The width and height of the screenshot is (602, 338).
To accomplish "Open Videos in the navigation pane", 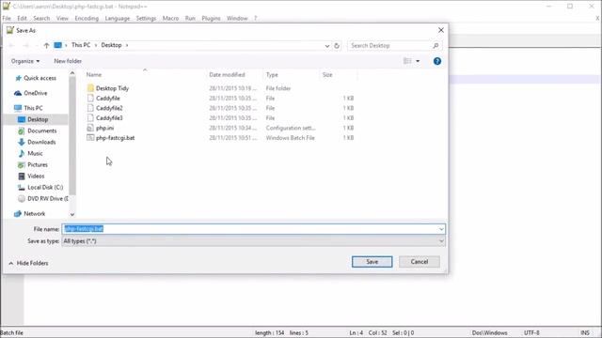I will [x=31, y=176].
